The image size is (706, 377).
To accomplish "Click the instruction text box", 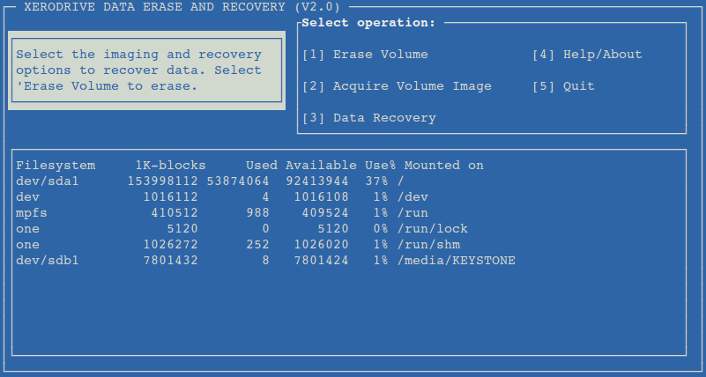I will click(x=147, y=70).
